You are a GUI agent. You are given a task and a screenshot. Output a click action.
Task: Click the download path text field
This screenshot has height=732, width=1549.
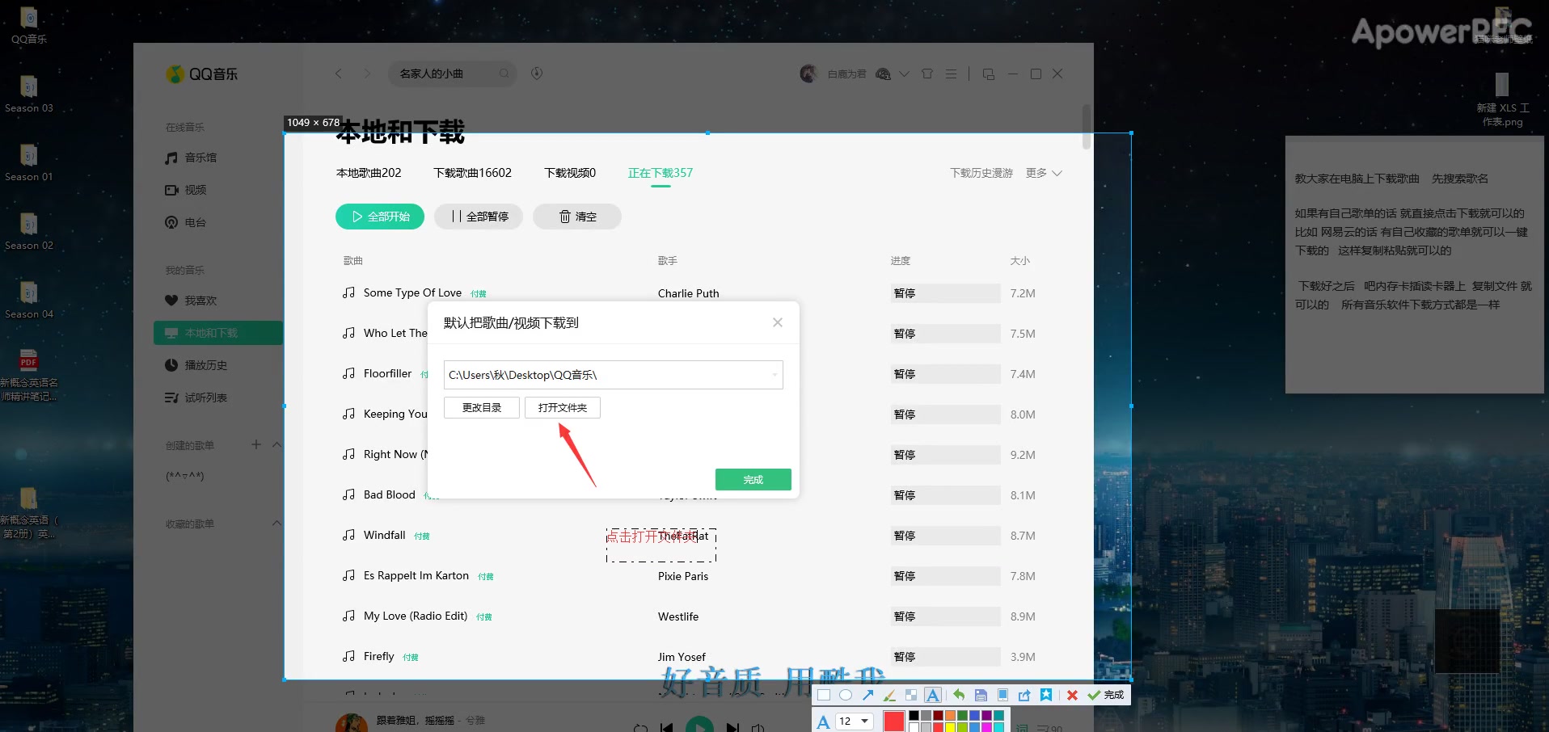click(613, 375)
